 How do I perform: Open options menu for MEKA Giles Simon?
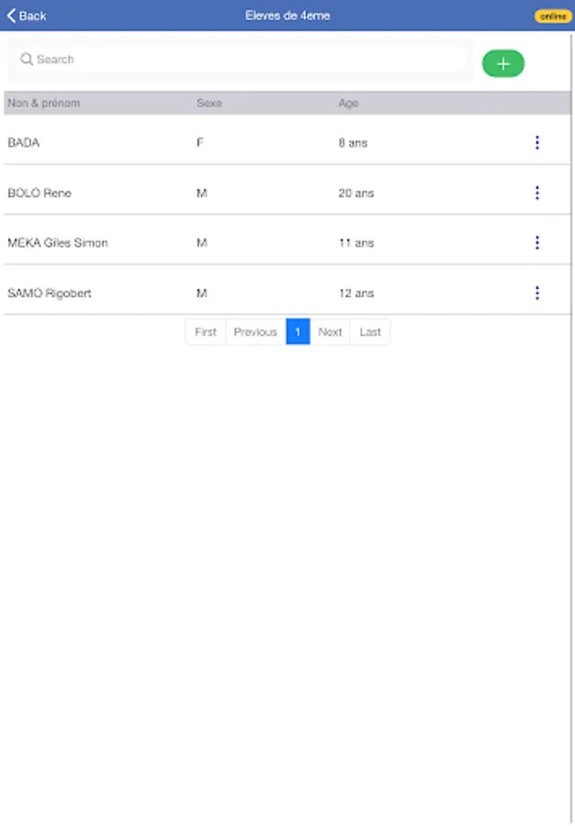tap(537, 242)
